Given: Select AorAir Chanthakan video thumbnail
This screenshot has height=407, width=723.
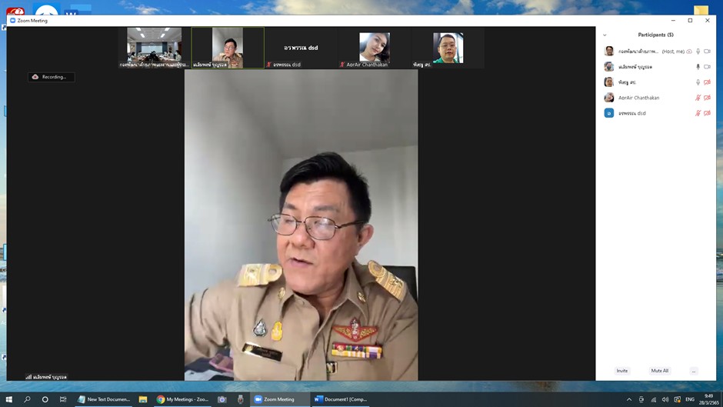Looking at the screenshot, I should 375,48.
